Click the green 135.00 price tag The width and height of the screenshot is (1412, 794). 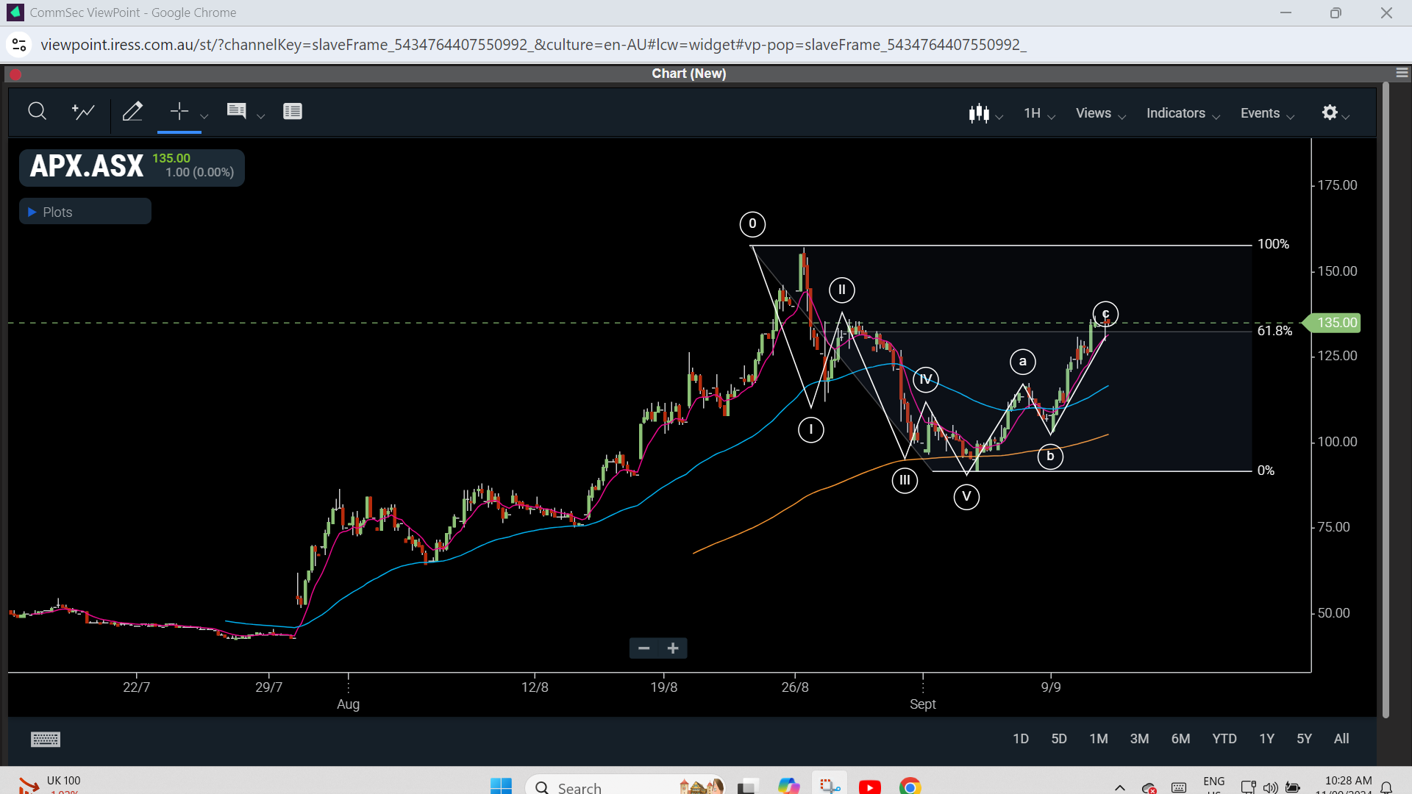coord(1332,323)
